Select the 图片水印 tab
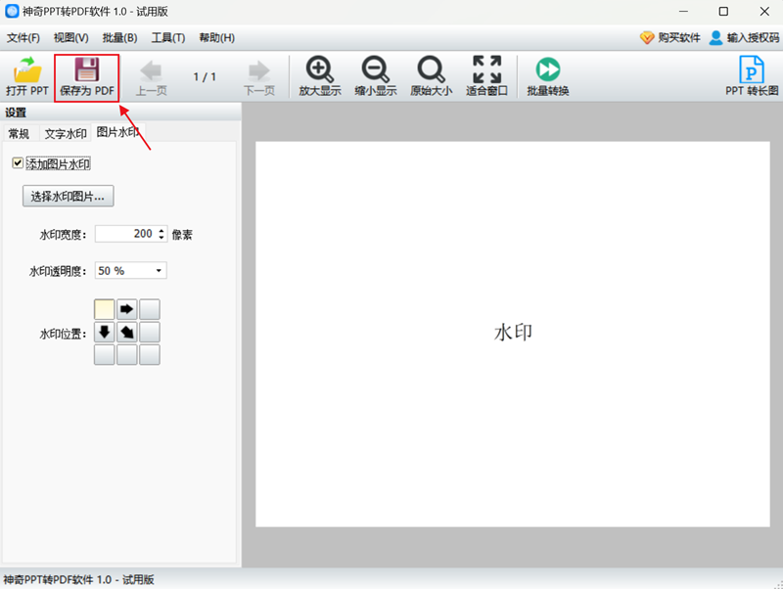Viewport: 783px width, 589px height. click(117, 132)
